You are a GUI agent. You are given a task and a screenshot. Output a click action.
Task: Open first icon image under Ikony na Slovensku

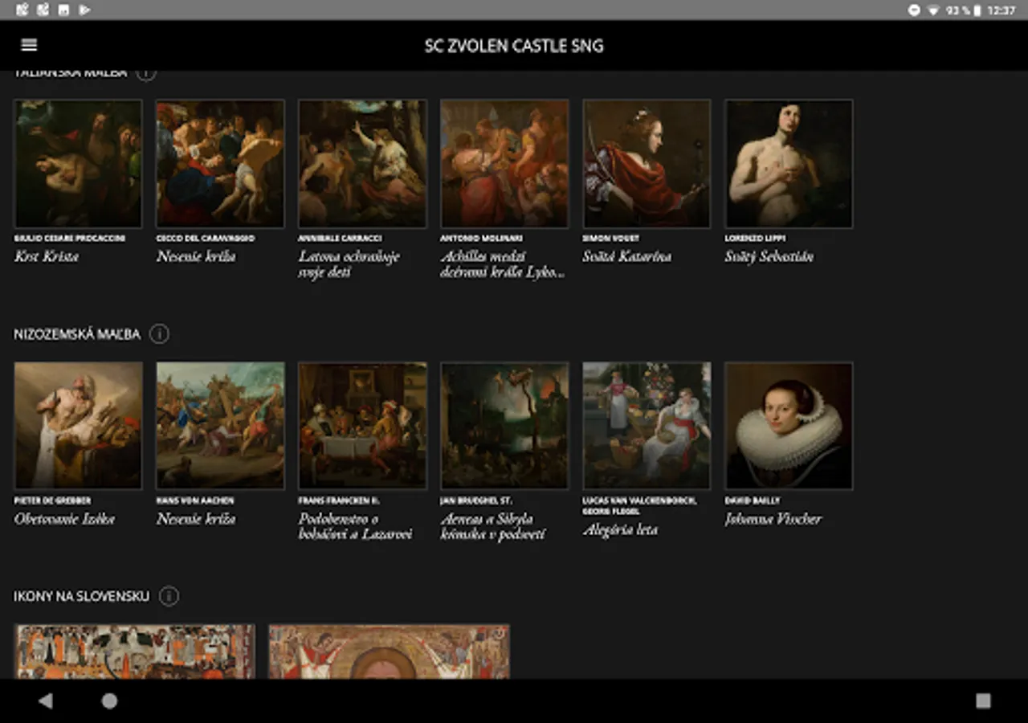134,652
